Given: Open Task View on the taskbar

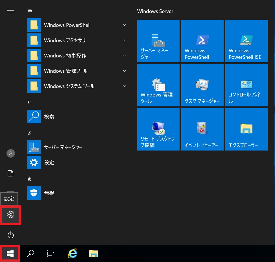Looking at the screenshot, I should pyautogui.click(x=51, y=254).
